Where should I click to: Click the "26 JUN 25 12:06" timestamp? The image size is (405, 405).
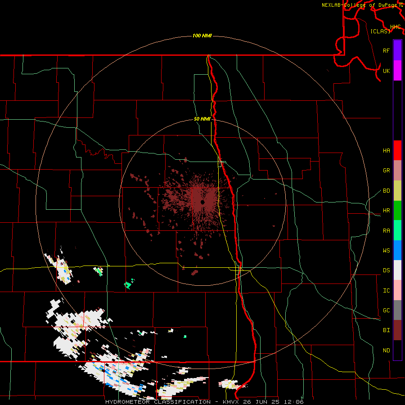(273, 402)
